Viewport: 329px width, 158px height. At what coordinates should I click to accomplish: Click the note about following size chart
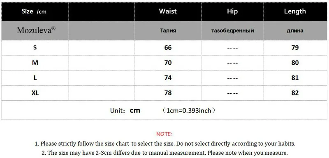click(165, 144)
